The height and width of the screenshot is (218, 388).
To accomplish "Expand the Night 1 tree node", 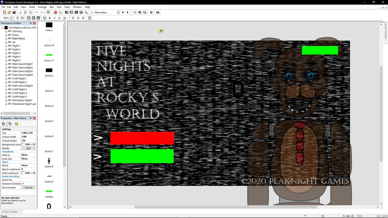I will coord(6,46).
